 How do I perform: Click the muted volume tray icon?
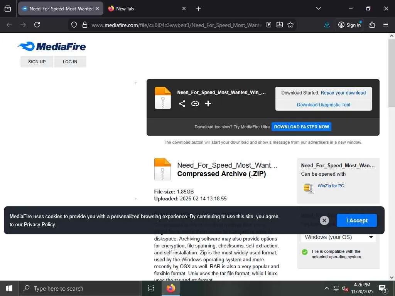(x=345, y=288)
